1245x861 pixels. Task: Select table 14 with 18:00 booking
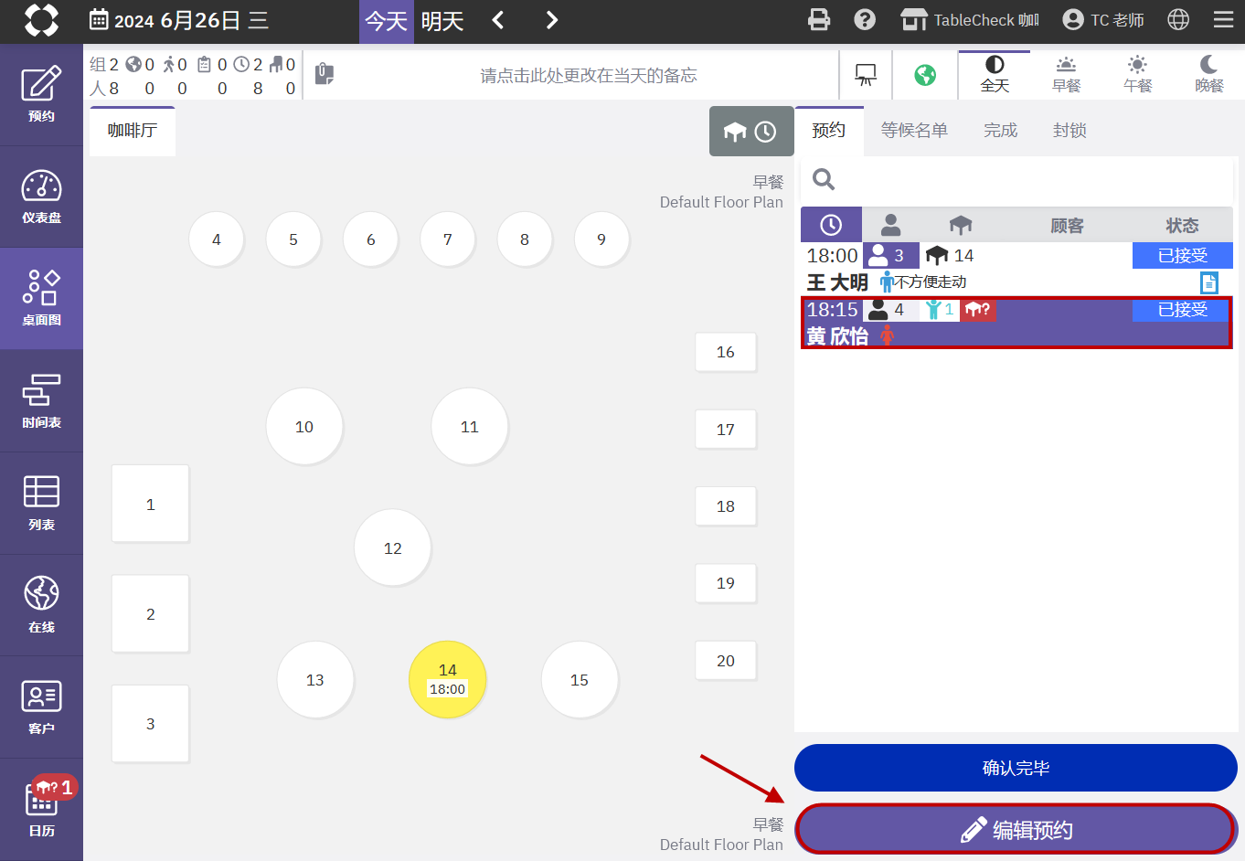pos(447,679)
